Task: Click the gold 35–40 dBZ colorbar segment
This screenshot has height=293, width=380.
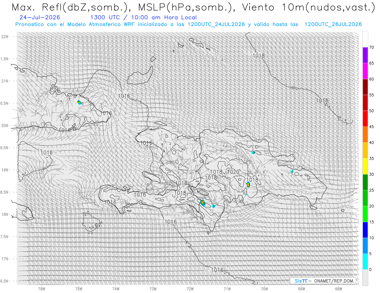Action: click(365, 150)
